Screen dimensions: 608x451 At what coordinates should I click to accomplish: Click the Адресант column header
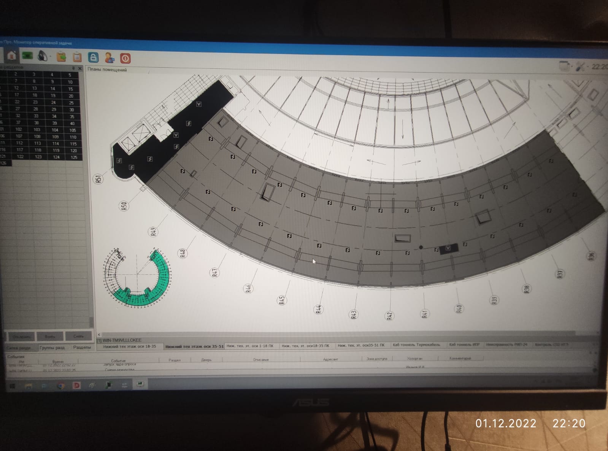330,359
